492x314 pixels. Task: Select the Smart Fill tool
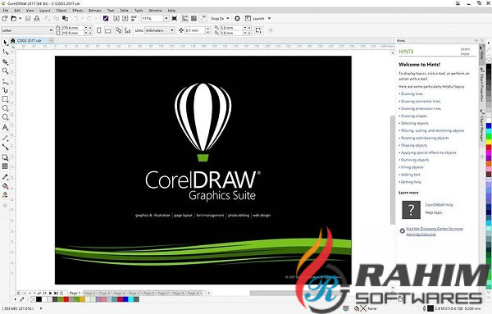(x=5, y=195)
